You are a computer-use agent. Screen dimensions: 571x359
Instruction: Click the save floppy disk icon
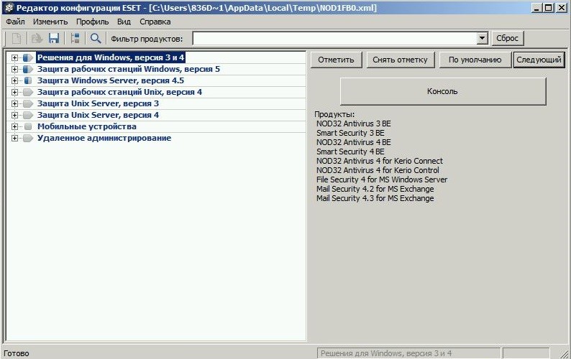click(54, 38)
